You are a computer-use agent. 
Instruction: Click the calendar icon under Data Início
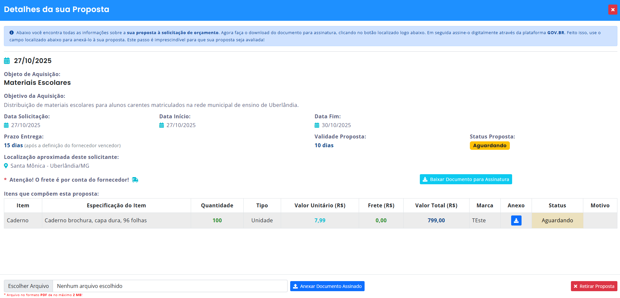(161, 125)
